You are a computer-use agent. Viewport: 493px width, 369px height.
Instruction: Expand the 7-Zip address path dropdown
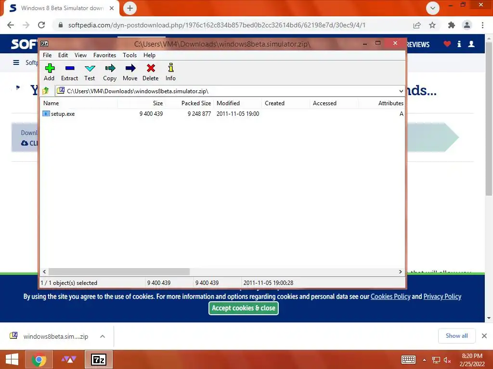[x=401, y=91]
